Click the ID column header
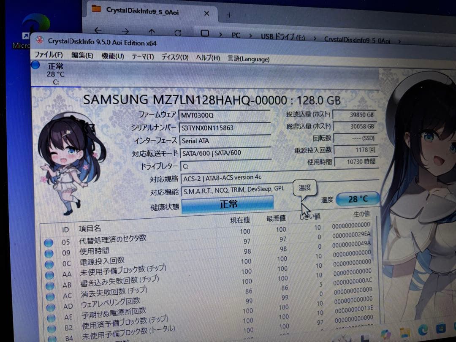 click(x=65, y=230)
